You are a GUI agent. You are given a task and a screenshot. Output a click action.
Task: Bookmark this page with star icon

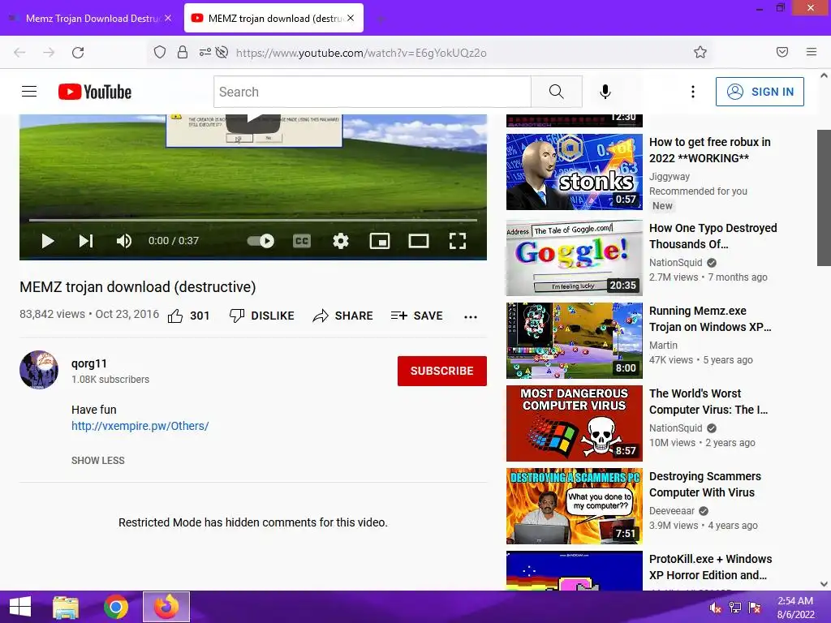click(700, 52)
